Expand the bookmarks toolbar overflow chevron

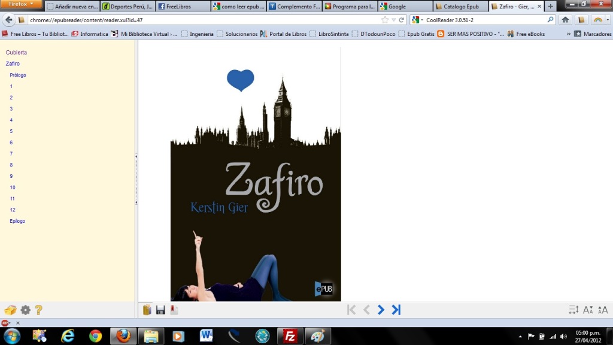tap(568, 34)
